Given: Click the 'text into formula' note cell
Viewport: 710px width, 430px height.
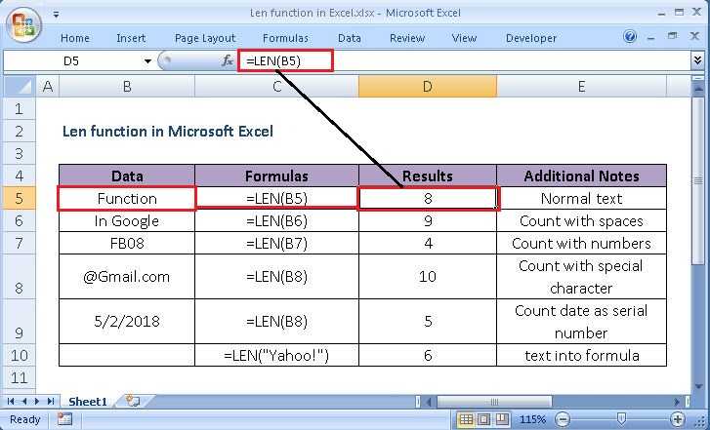Looking at the screenshot, I should (581, 355).
